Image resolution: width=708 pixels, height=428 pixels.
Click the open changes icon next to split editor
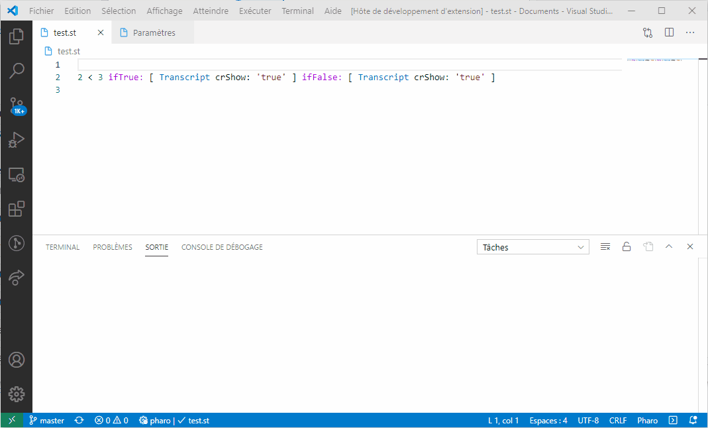[x=647, y=32]
